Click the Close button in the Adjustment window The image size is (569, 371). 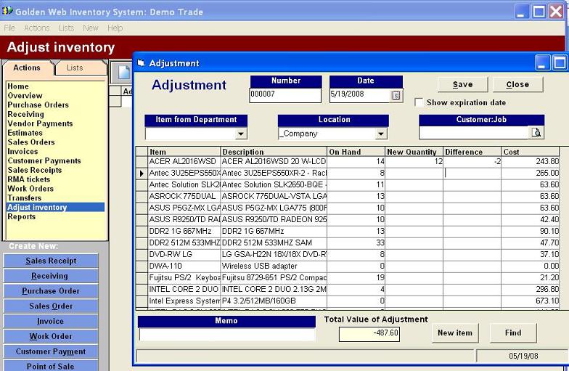coord(518,84)
